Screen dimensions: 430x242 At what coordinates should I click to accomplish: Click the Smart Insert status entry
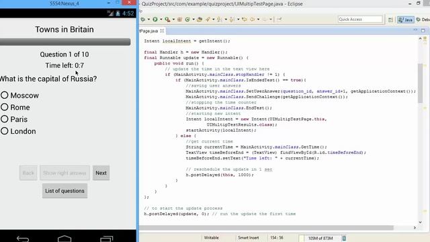point(248,238)
